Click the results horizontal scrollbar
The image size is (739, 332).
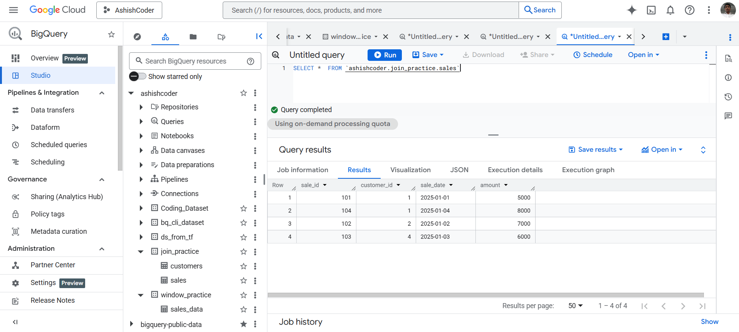pos(485,295)
